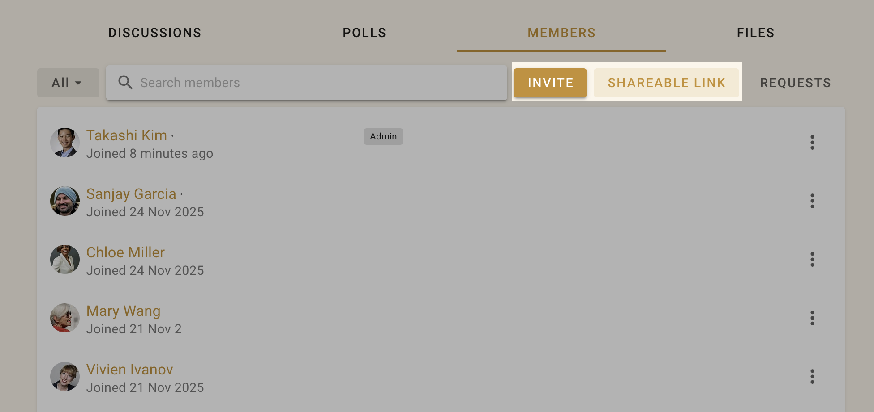Open options menu for Chloe Miller

(x=812, y=260)
